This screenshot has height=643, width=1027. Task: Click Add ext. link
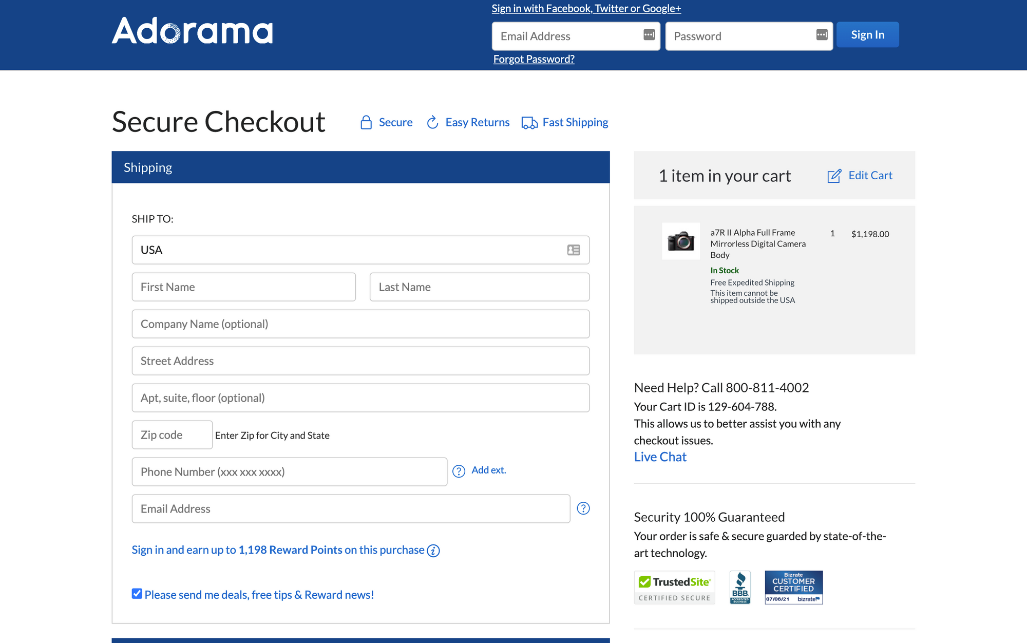488,470
